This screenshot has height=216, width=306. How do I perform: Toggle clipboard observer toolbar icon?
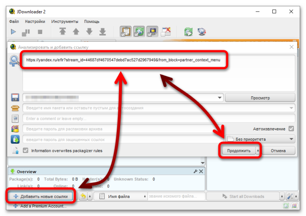coord(125,32)
